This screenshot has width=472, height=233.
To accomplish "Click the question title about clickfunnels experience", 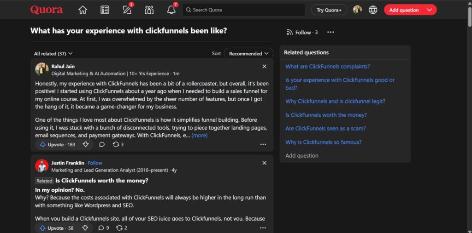I will coord(129,31).
